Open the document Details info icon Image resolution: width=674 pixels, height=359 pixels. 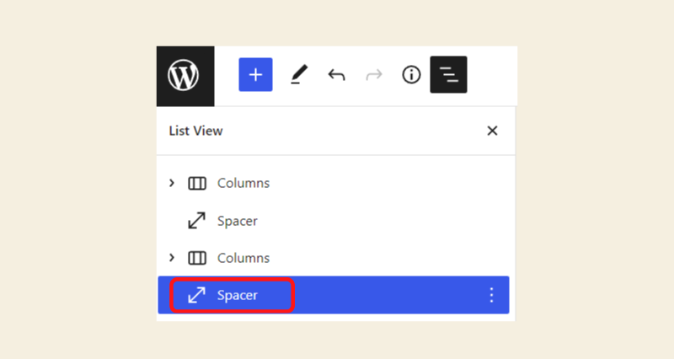pyautogui.click(x=411, y=75)
